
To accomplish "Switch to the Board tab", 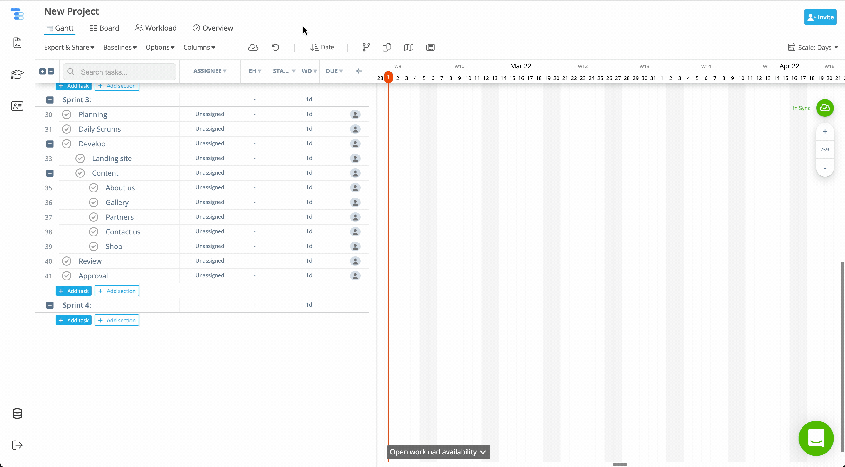I will pos(104,28).
